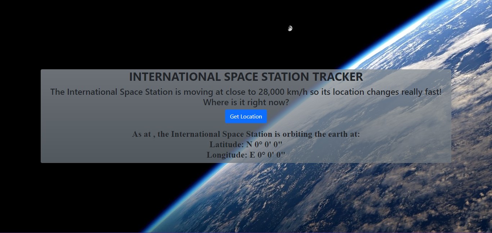The width and height of the screenshot is (492, 233).
Task: Click the black space area top left
Action: [x=54, y=29]
